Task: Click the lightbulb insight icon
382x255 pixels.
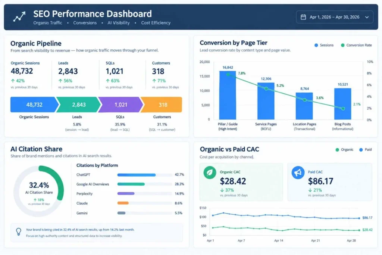Action: [x=19, y=231]
